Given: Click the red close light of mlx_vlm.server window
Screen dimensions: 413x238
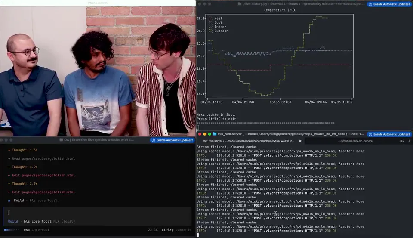Looking at the screenshot, I should [200, 134].
